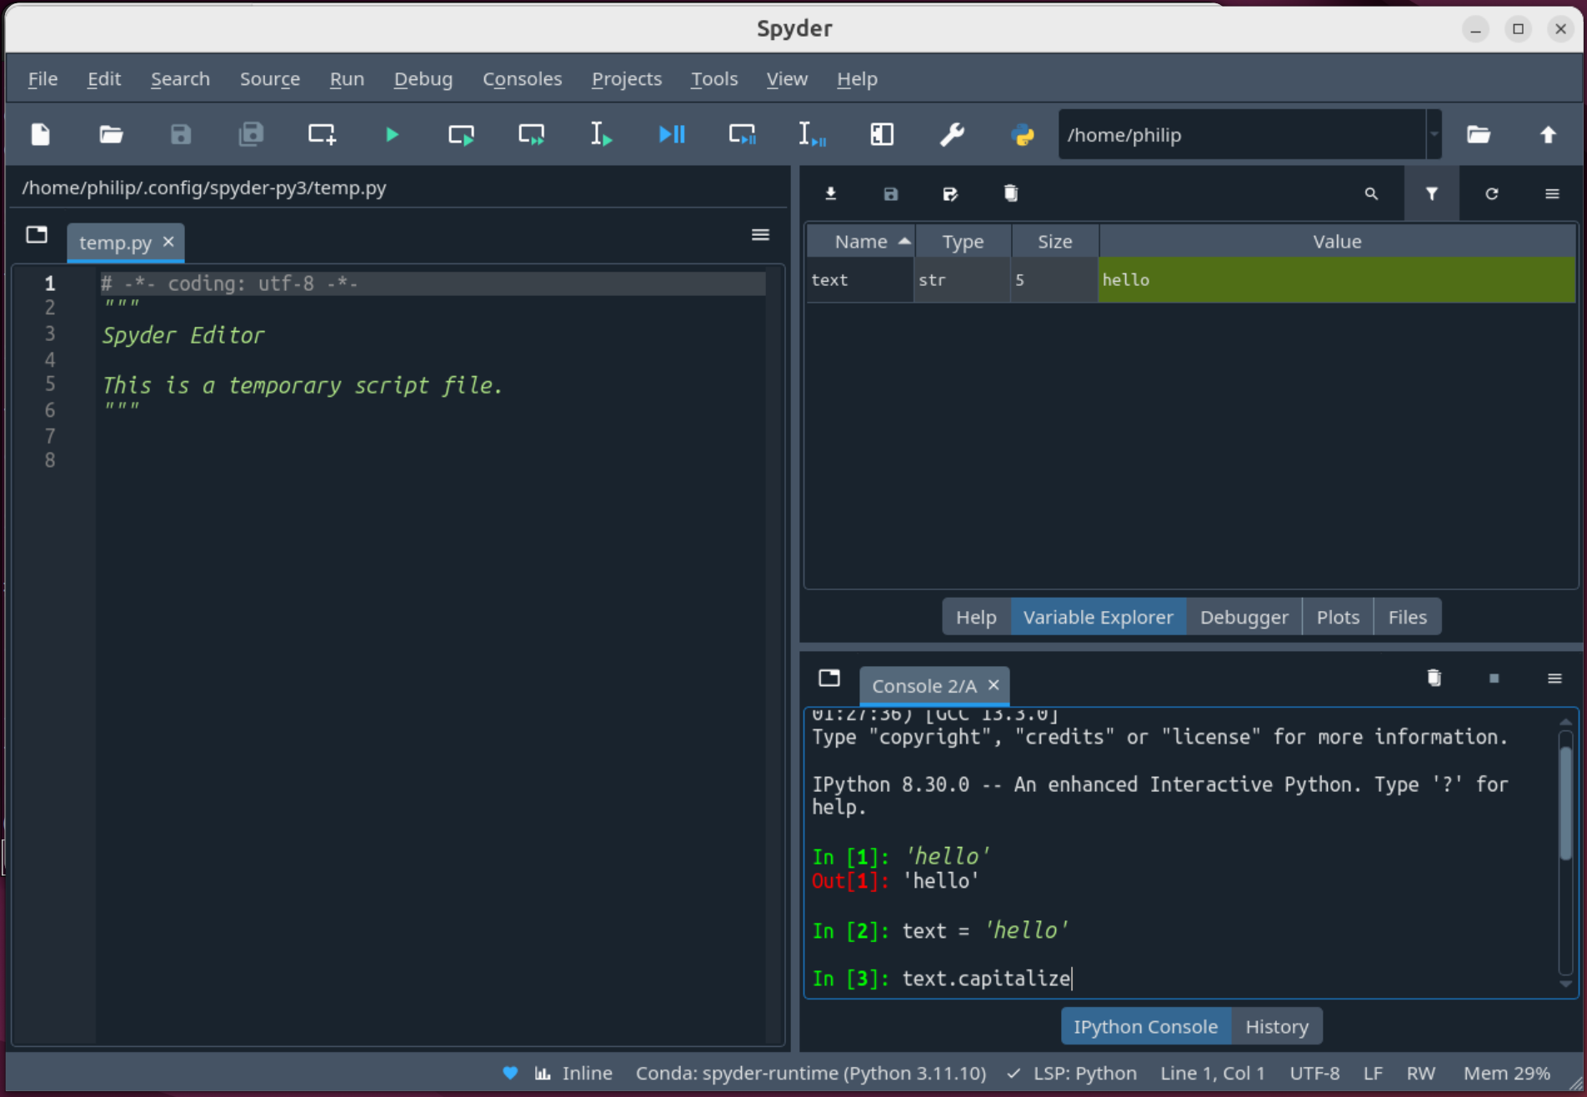The image size is (1587, 1097).
Task: Click line 8 in the code editor
Action: tap(432, 461)
